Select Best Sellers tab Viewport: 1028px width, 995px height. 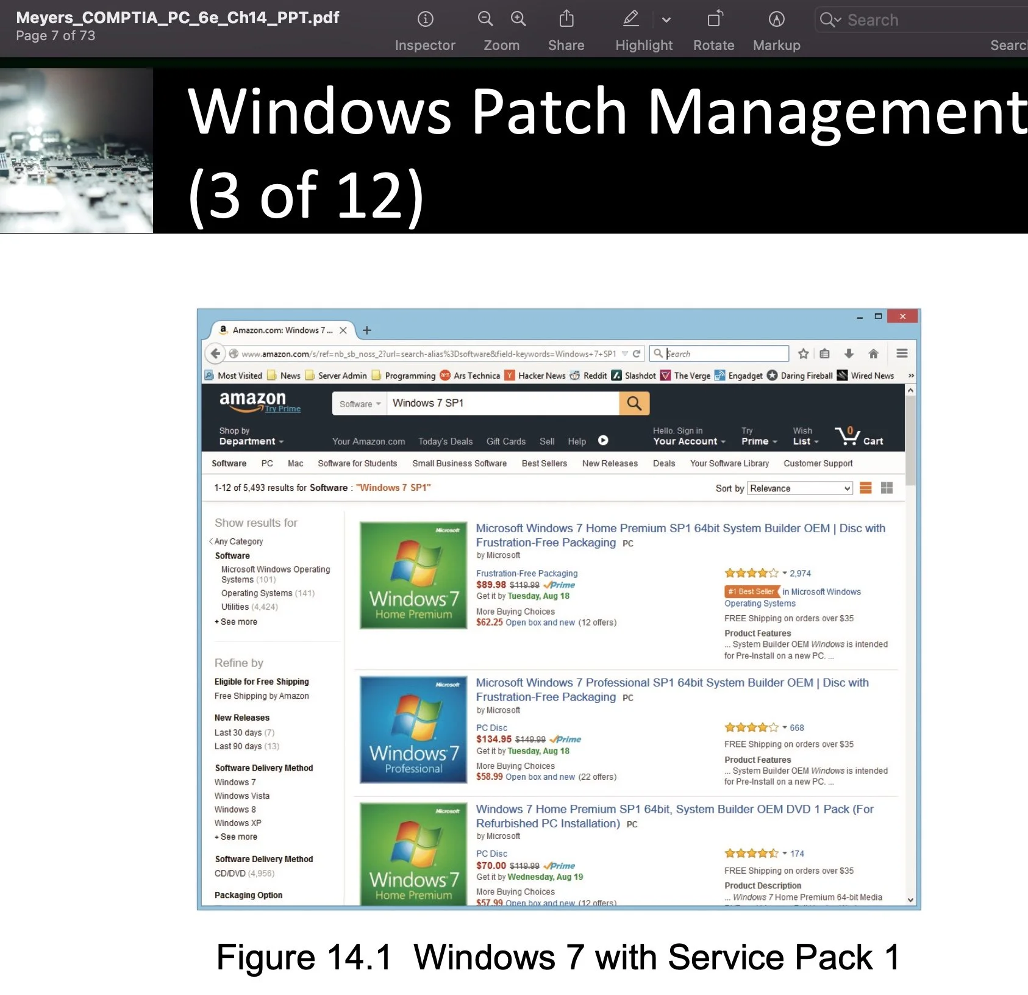pos(544,463)
